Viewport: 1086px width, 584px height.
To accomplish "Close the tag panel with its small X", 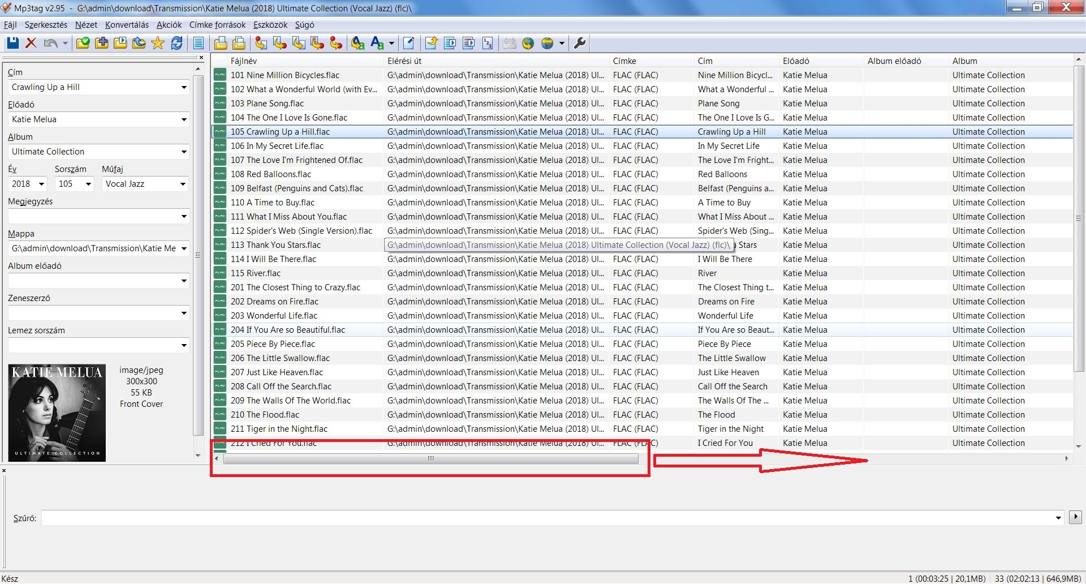I will pyautogui.click(x=201, y=57).
